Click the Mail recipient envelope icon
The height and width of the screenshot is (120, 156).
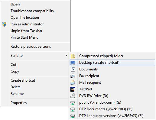click(73, 83)
